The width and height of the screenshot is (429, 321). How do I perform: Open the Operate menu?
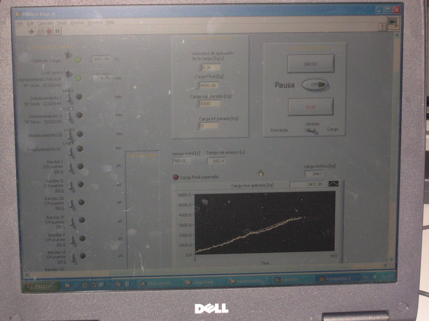click(45, 23)
